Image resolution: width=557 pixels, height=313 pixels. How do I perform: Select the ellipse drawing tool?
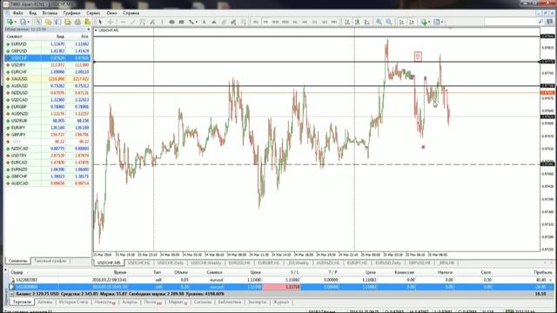tap(171, 22)
